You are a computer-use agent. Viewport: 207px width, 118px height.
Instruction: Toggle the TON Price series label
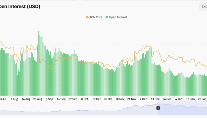[96, 17]
